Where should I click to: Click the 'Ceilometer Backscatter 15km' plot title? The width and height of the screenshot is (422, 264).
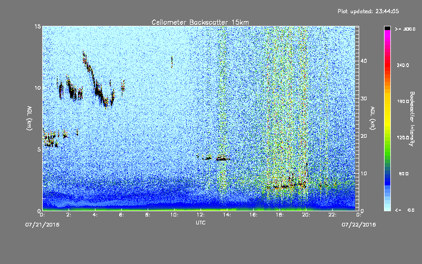pos(200,22)
